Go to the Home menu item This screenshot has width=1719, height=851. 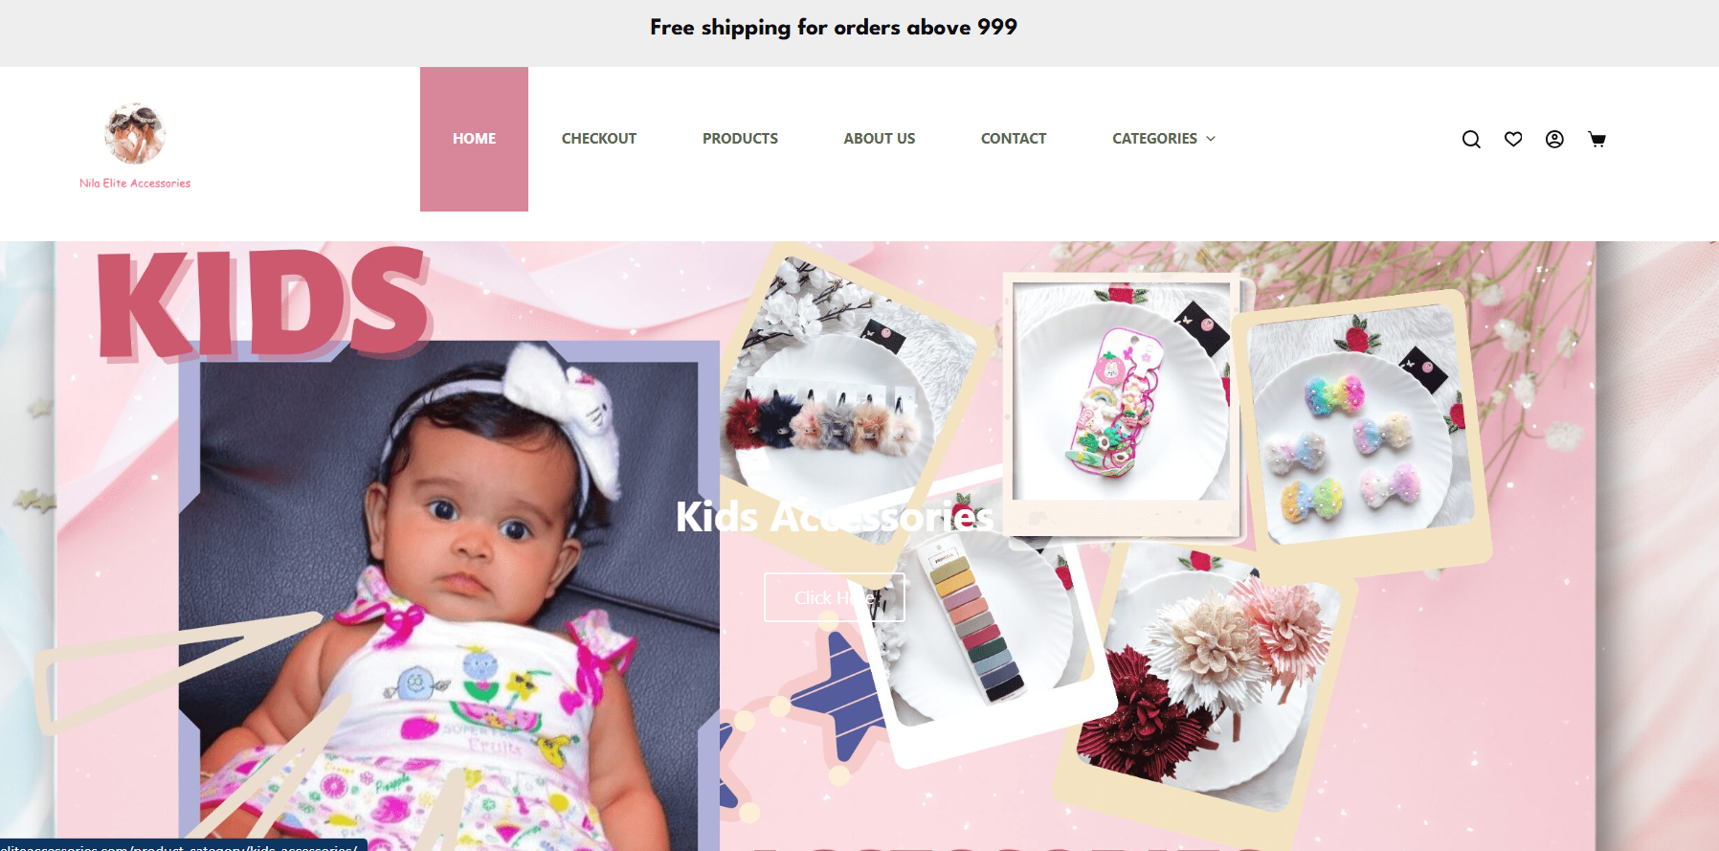click(x=474, y=139)
